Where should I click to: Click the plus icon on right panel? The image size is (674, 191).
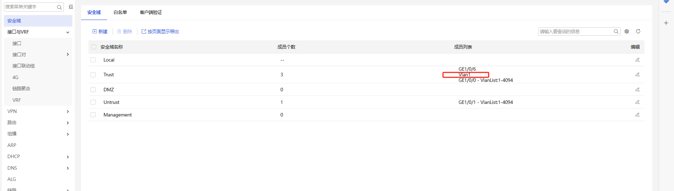pos(666,23)
